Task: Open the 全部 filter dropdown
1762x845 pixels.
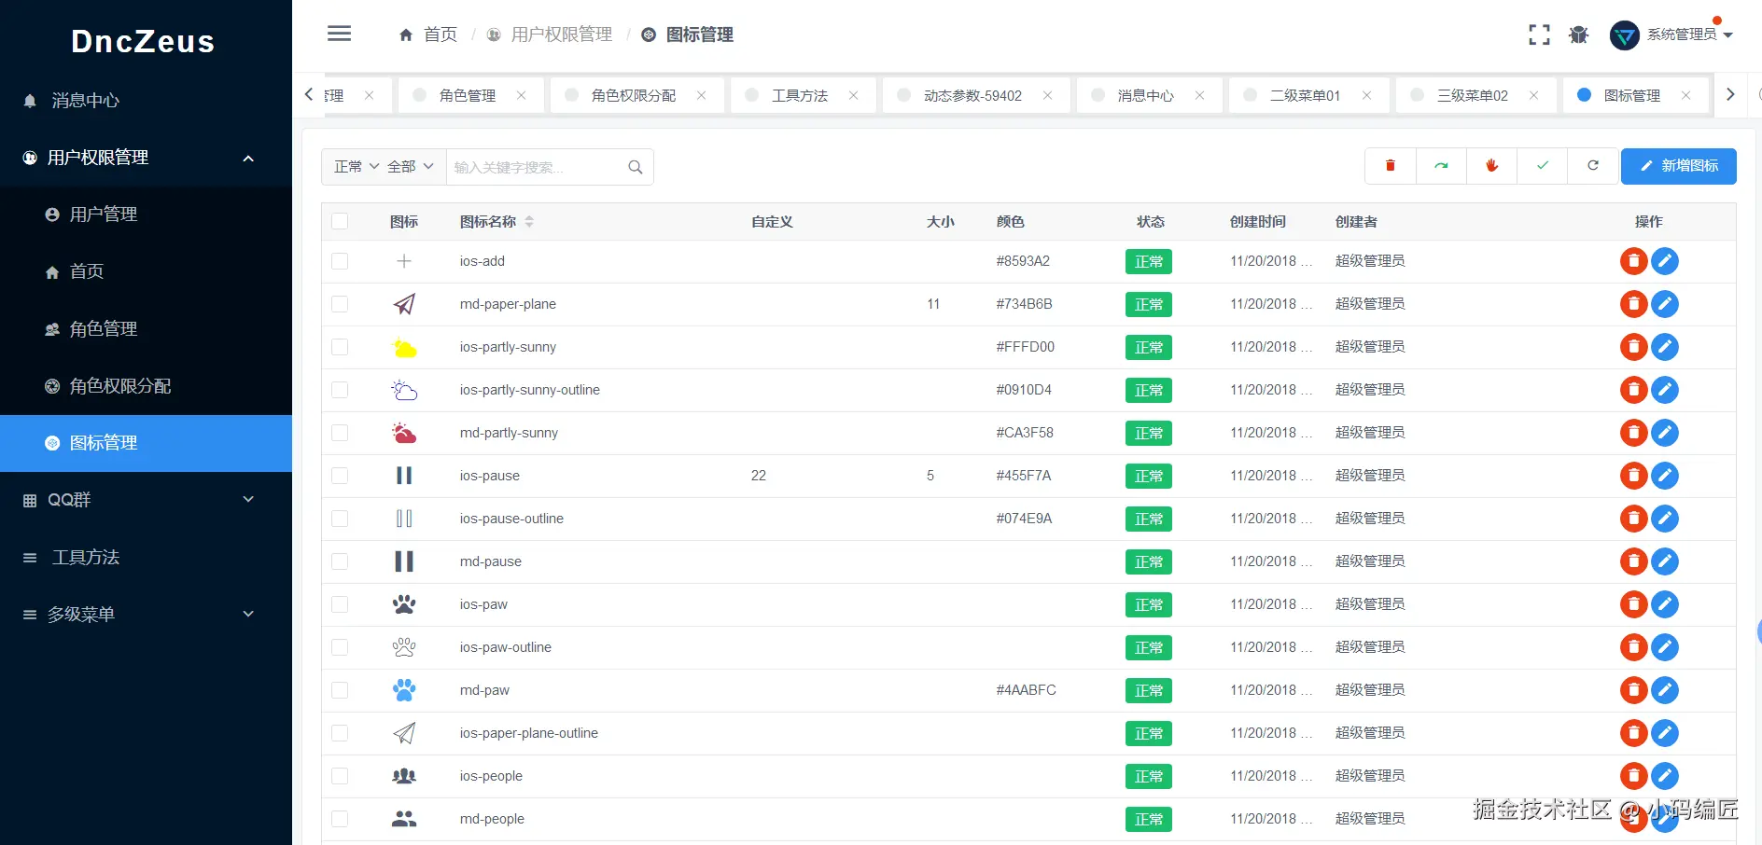Action: coord(410,166)
